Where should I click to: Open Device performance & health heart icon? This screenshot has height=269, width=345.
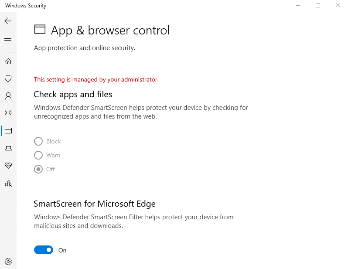8,165
